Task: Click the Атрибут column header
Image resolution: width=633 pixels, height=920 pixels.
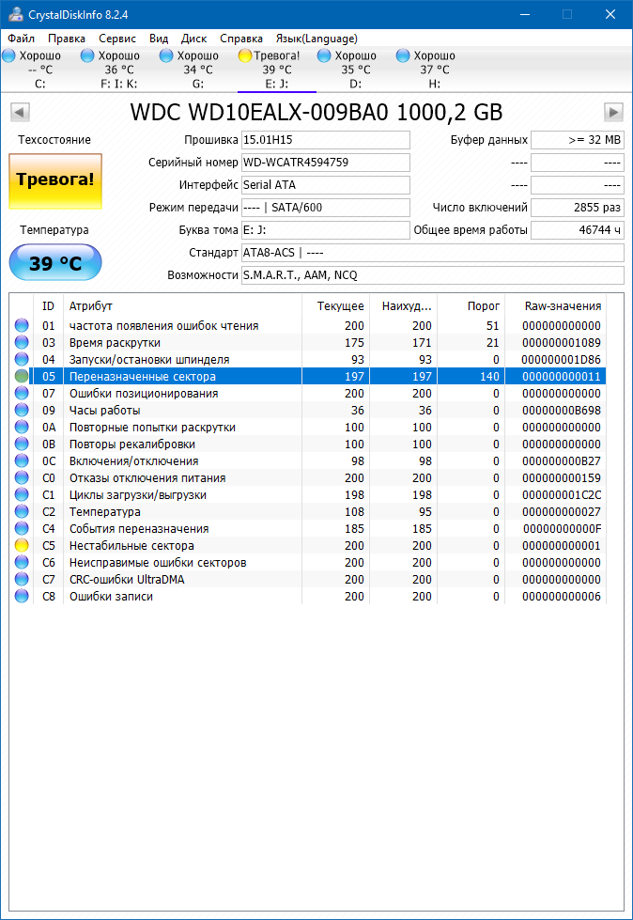Action: [x=182, y=306]
